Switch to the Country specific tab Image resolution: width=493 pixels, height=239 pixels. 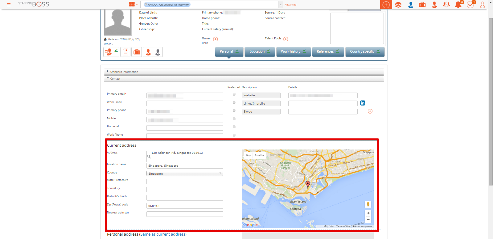(x=365, y=52)
